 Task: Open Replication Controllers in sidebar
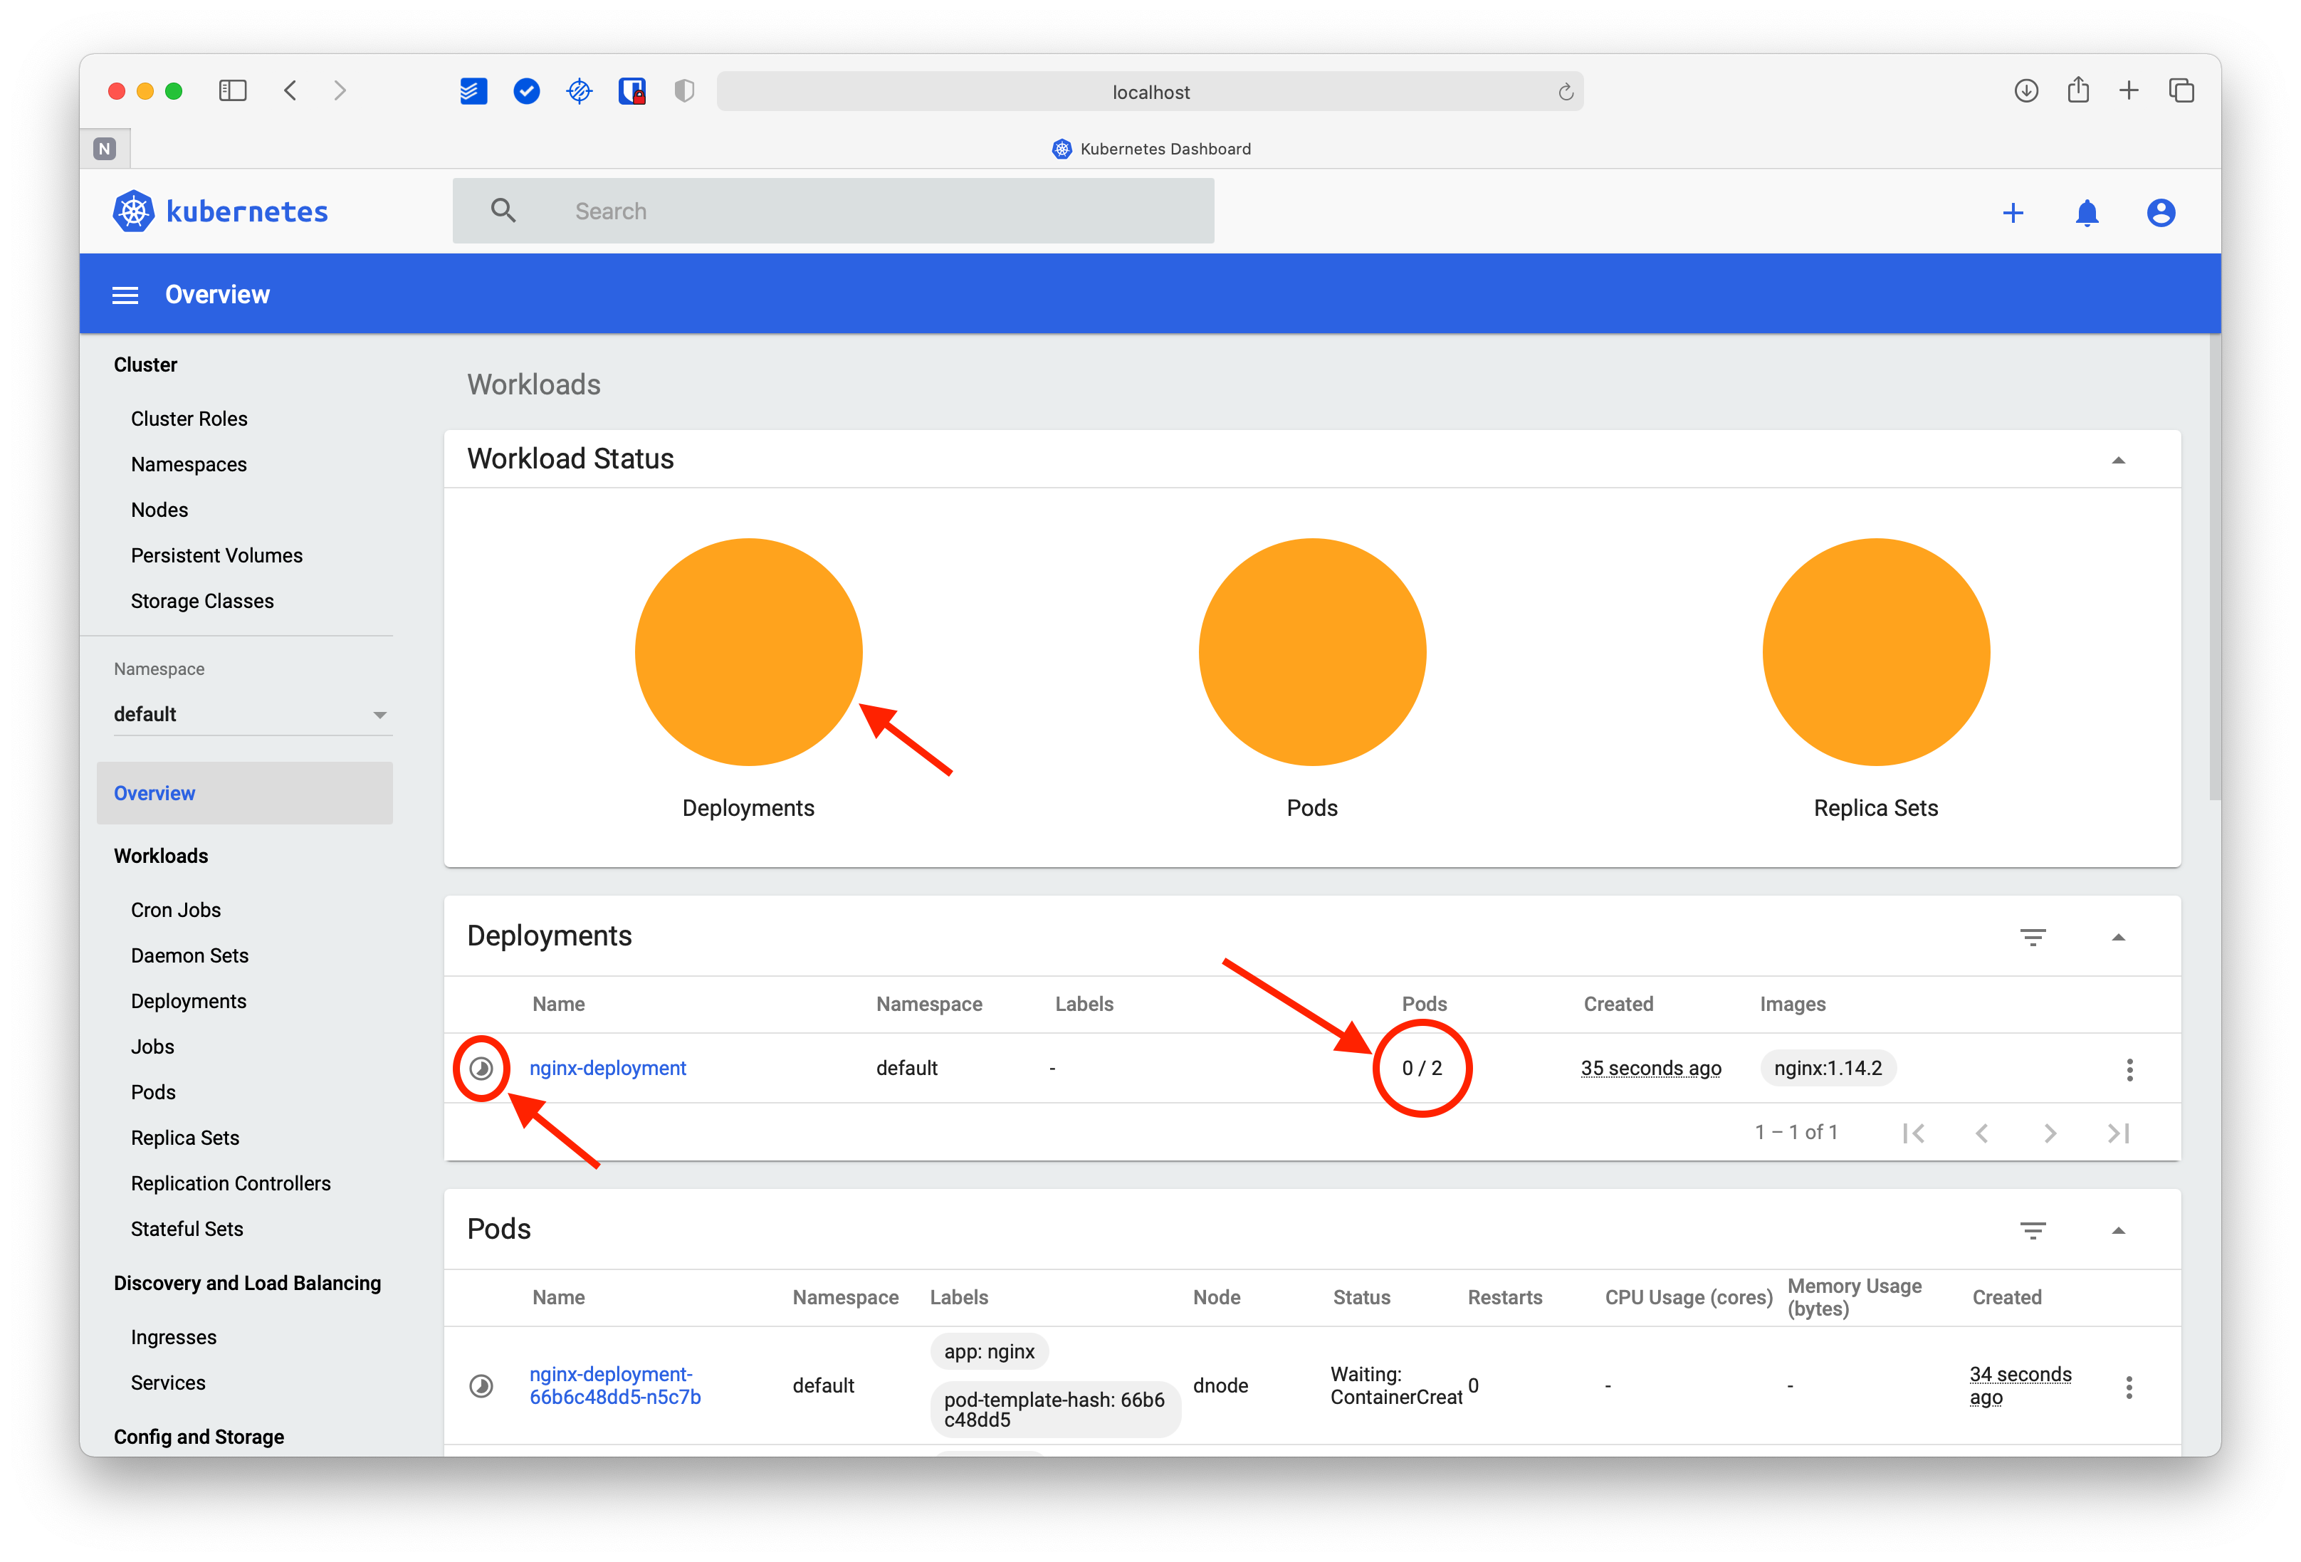230,1183
